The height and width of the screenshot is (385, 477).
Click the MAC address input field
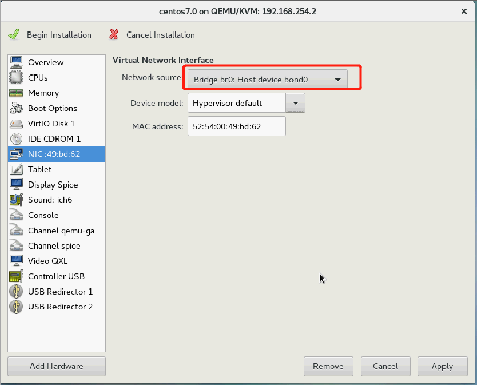coord(237,126)
